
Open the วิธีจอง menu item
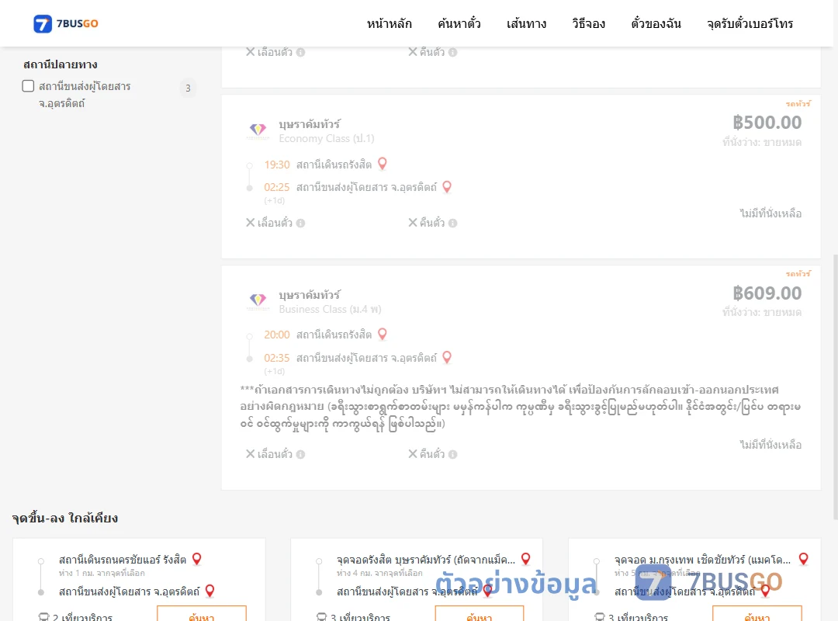(x=588, y=23)
